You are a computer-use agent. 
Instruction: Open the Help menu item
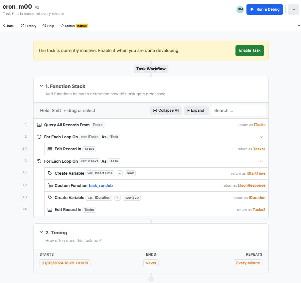click(x=48, y=26)
